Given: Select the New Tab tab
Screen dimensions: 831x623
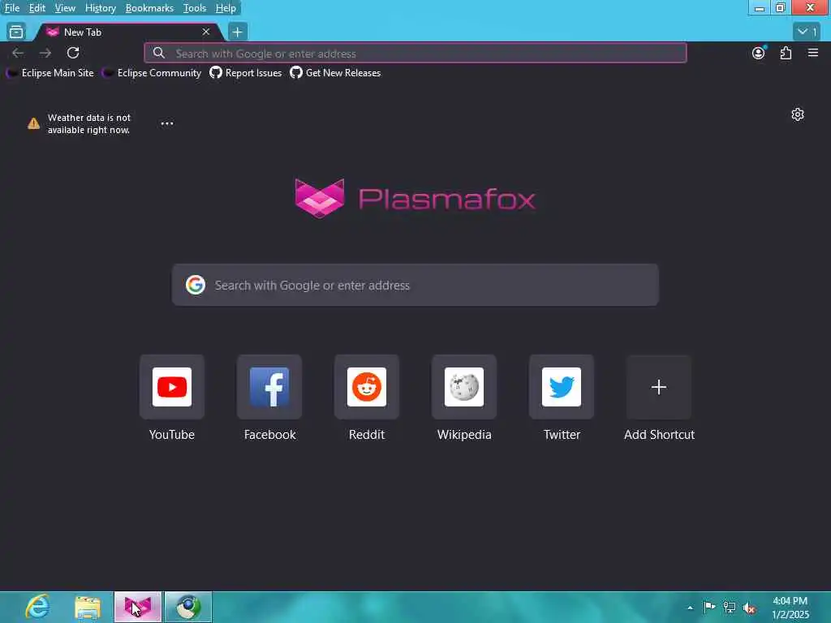Looking at the screenshot, I should coord(127,32).
